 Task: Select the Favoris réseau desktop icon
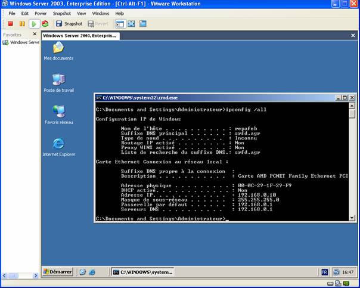[59, 115]
